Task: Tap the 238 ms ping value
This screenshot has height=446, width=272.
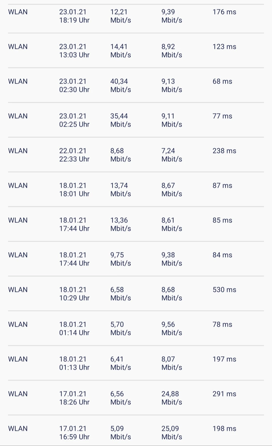Action: click(224, 151)
